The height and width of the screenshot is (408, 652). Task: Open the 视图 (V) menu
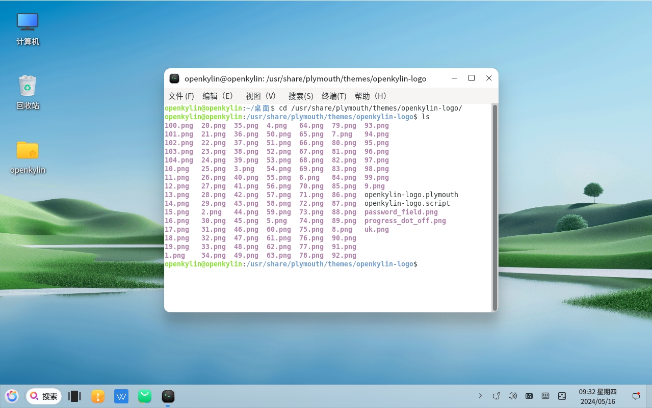pos(260,96)
